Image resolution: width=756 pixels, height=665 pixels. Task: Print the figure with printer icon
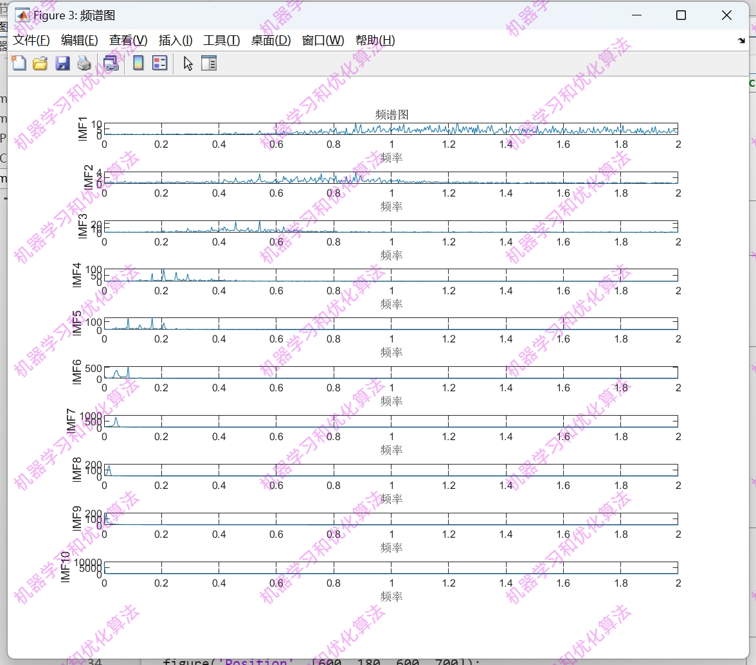84,63
